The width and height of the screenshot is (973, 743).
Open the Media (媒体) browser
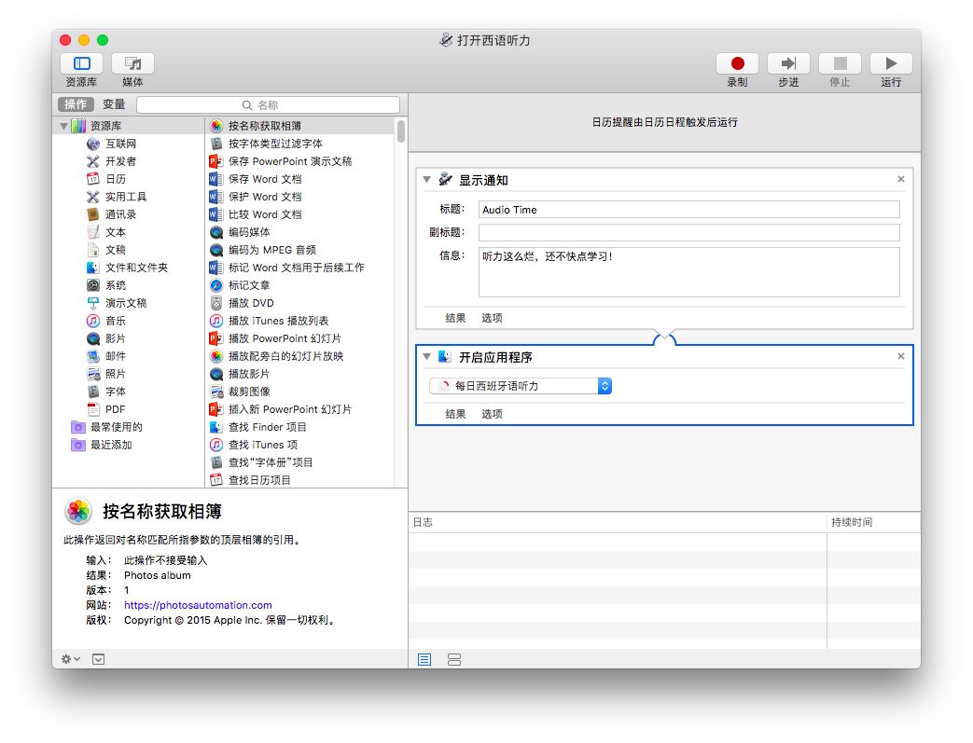[132, 63]
